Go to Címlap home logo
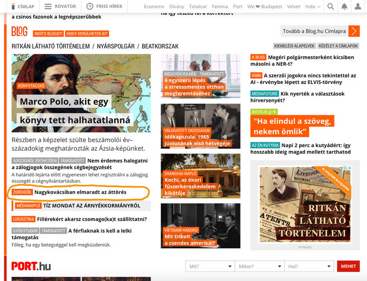Screen dimensions: 367x281 [x=23, y=6]
